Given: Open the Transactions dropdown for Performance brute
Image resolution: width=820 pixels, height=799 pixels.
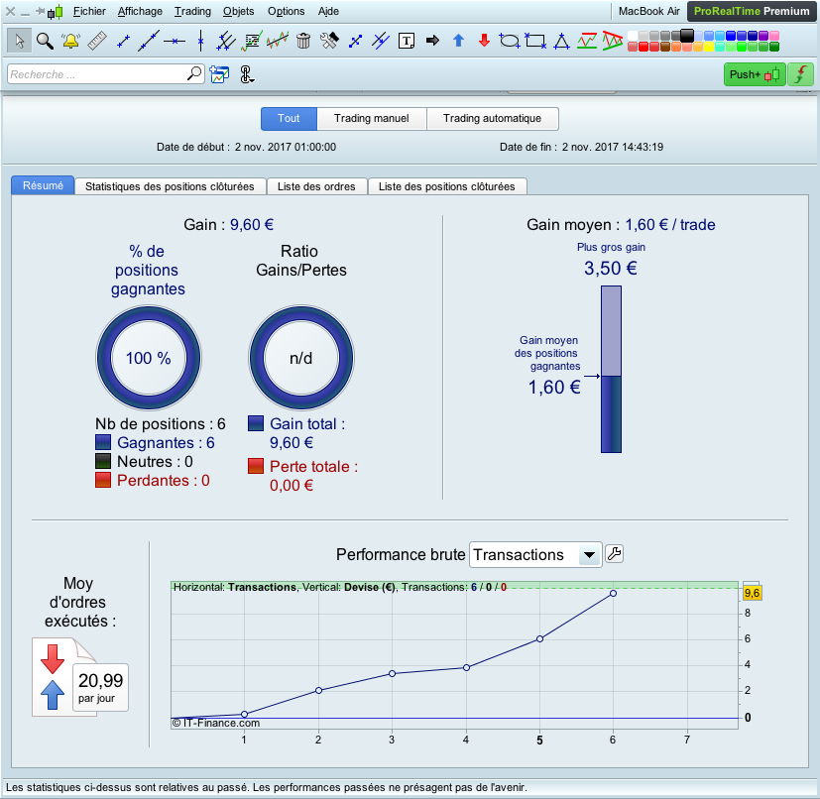Looking at the screenshot, I should coord(535,555).
